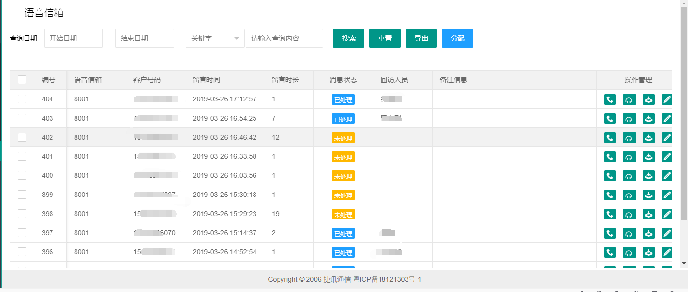Open the pencil edit icon for record 397
Viewport: 688px width, 292px height.
tap(666, 233)
